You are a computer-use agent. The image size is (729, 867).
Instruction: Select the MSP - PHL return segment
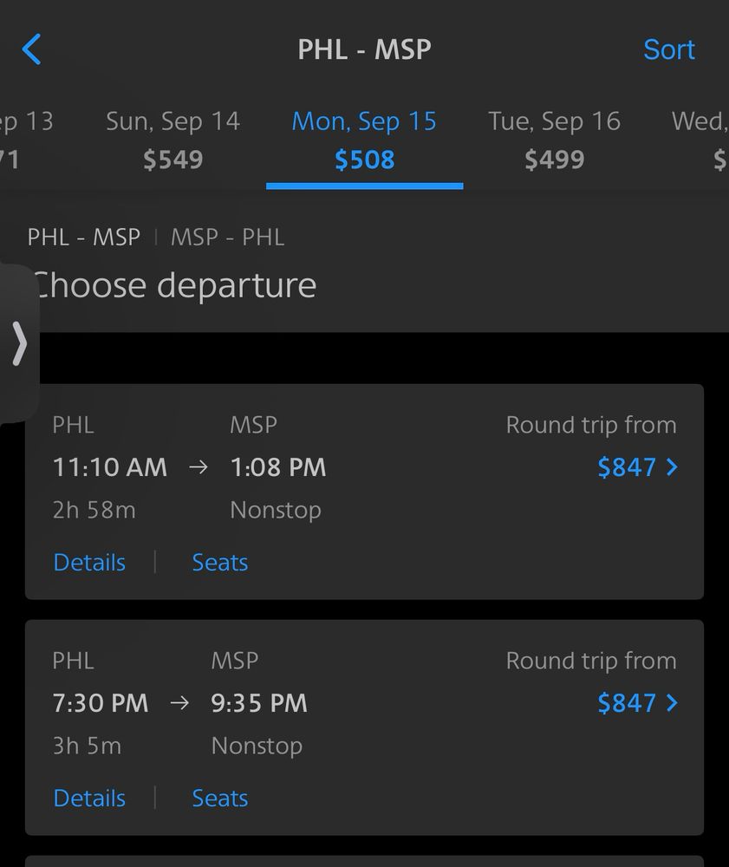227,238
